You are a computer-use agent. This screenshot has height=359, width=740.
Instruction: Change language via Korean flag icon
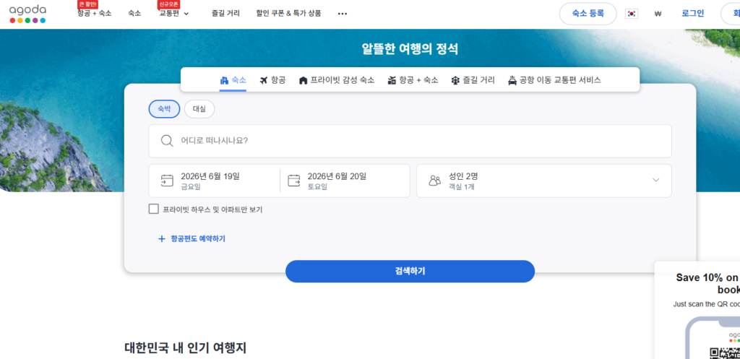point(632,14)
